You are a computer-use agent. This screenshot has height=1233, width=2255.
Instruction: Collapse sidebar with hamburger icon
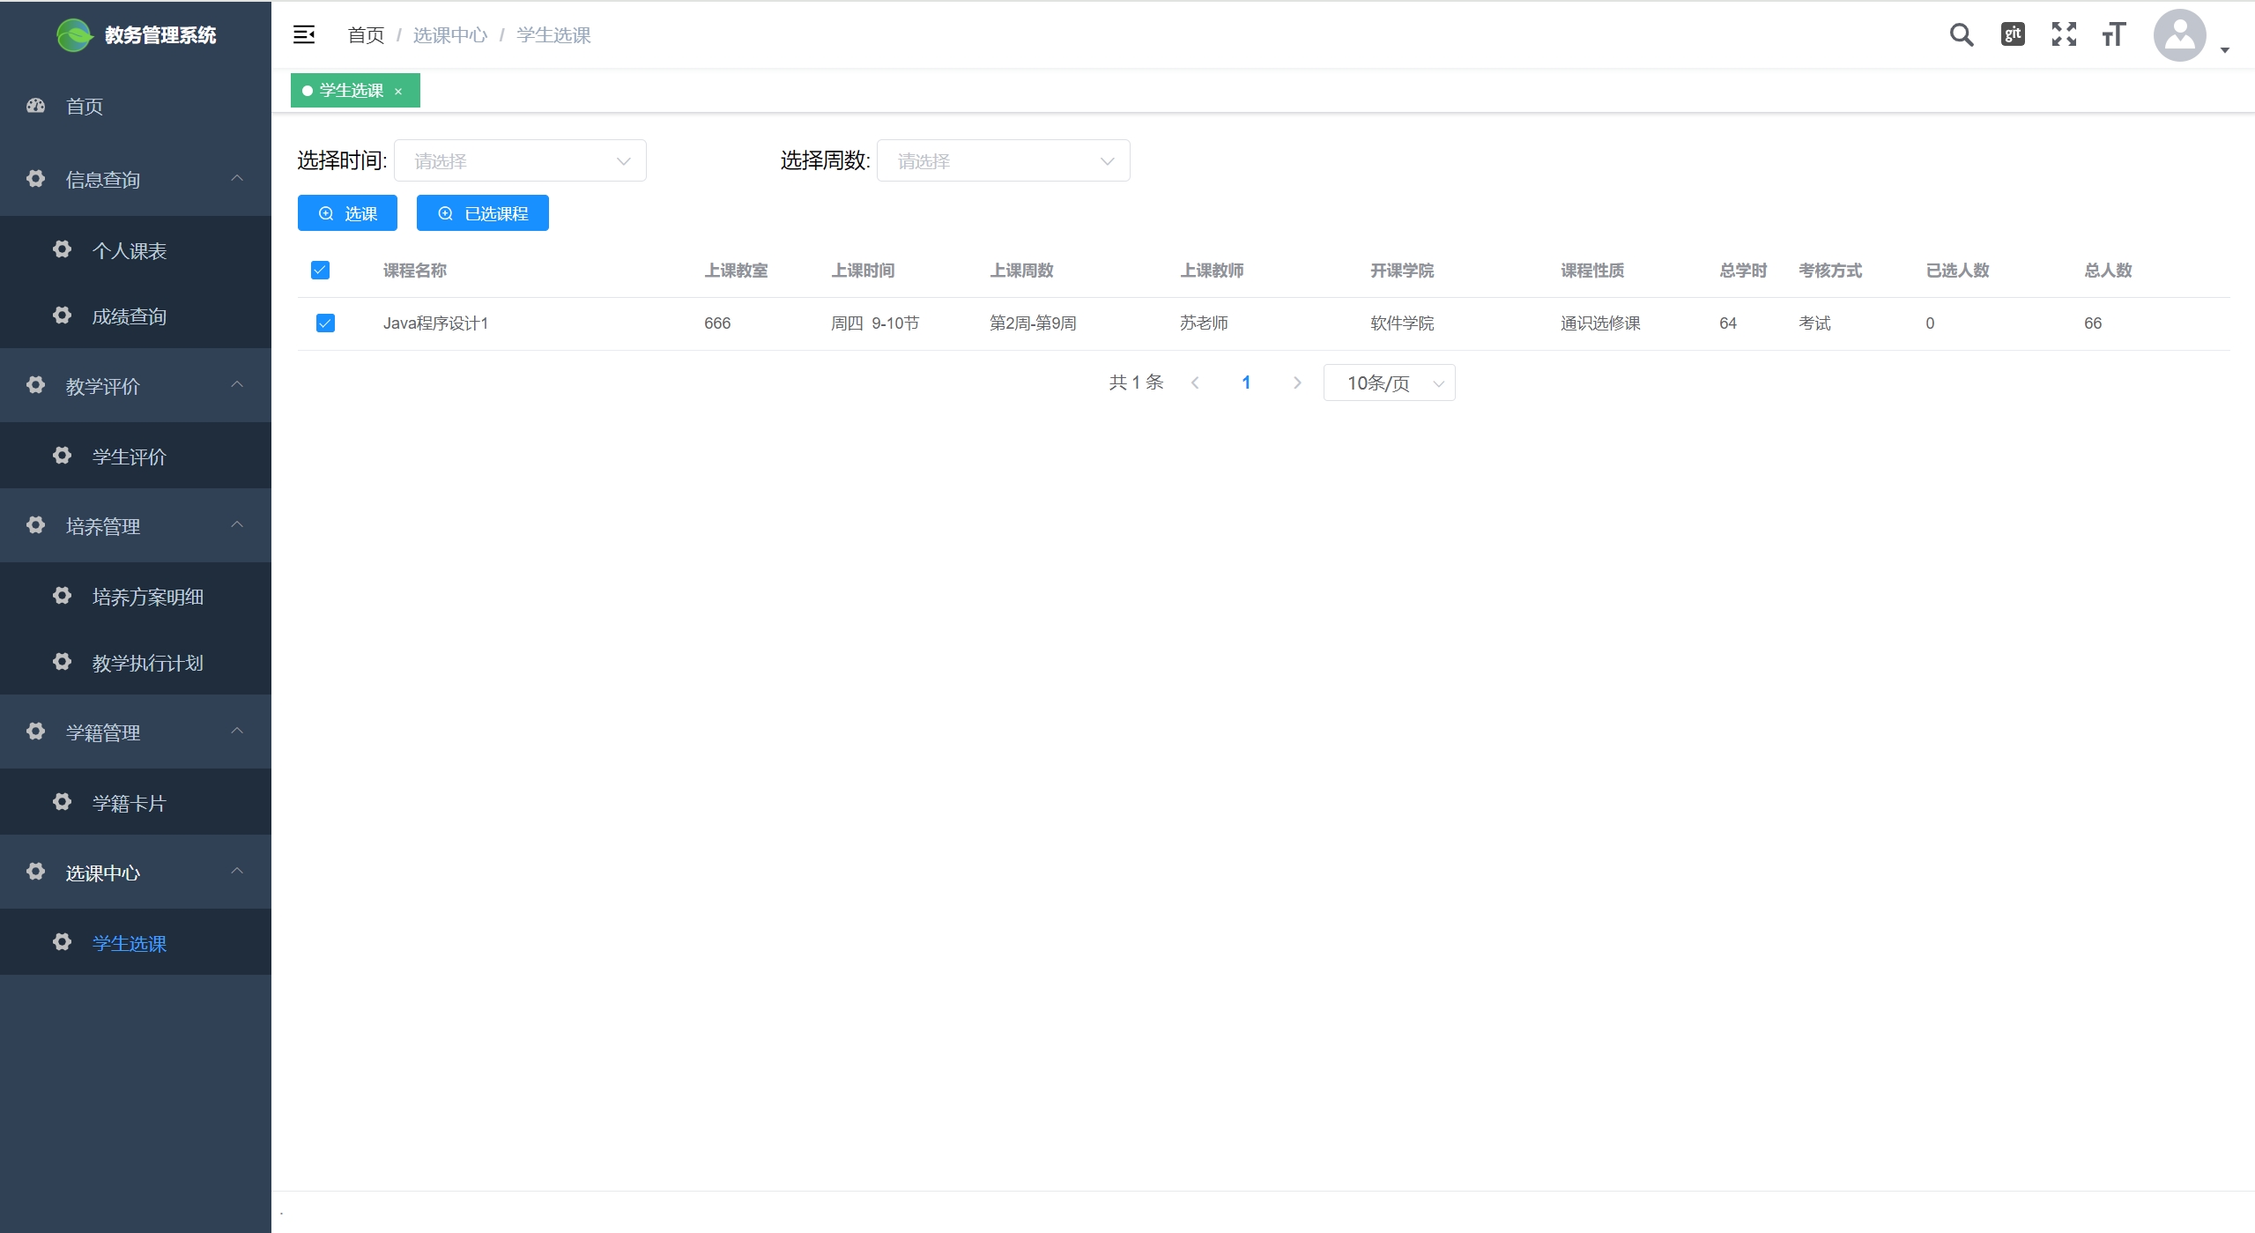click(x=304, y=34)
